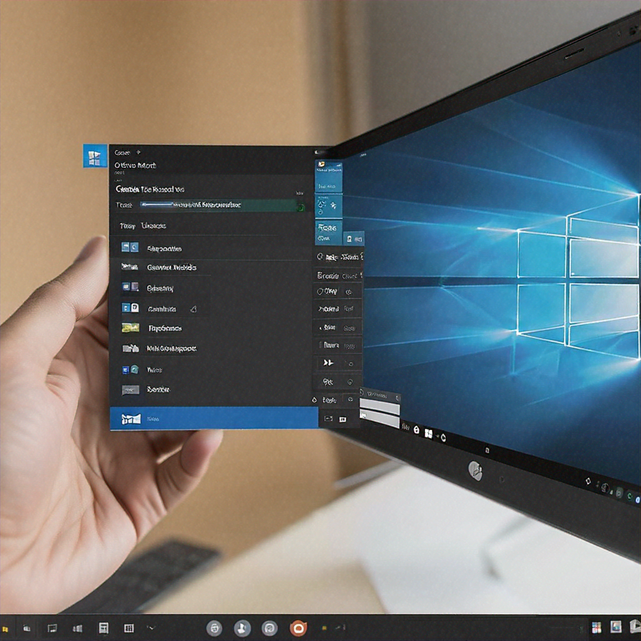Open the row with the landscape photo thumbnail
The width and height of the screenshot is (641, 641).
click(x=210, y=328)
